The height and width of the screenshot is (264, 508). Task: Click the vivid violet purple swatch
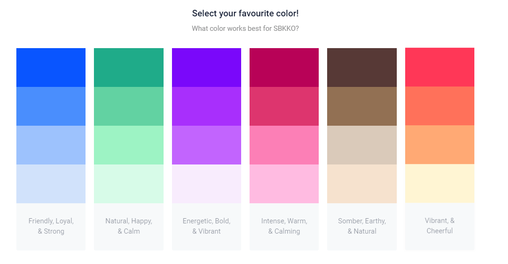tap(207, 67)
